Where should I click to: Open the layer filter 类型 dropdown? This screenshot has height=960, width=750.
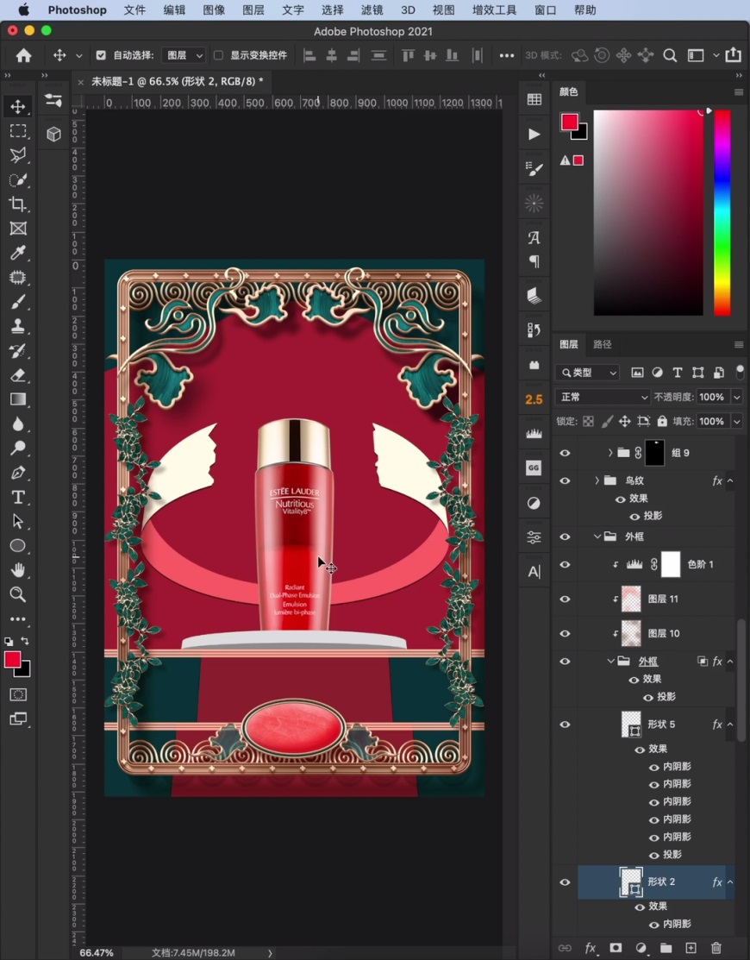[x=588, y=373]
